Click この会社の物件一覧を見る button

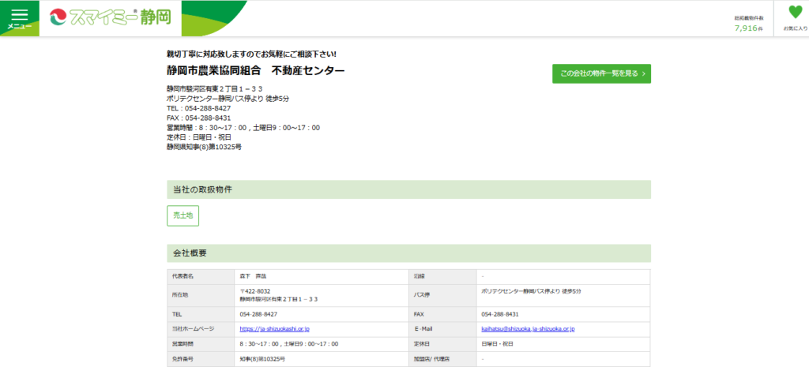pos(601,73)
